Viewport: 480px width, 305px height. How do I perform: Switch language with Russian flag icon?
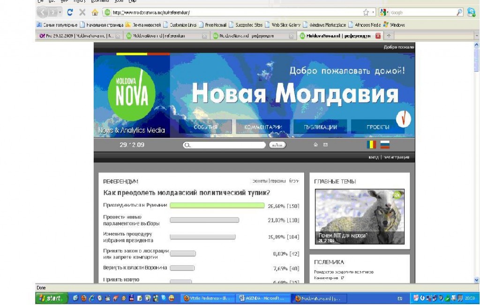point(385,145)
